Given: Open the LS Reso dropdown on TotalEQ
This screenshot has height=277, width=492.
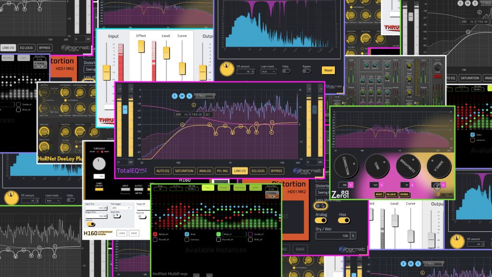Looking at the screenshot, I should (x=204, y=95).
